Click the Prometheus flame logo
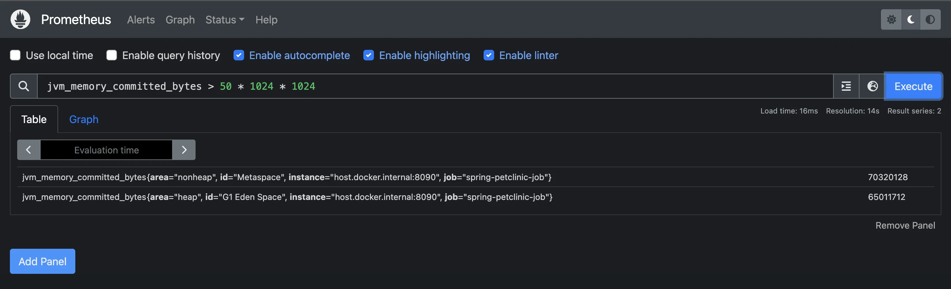 20,19
